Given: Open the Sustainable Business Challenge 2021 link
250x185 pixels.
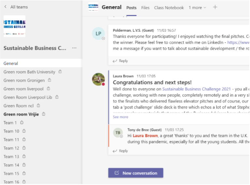Looking at the screenshot, I should click(x=196, y=89).
